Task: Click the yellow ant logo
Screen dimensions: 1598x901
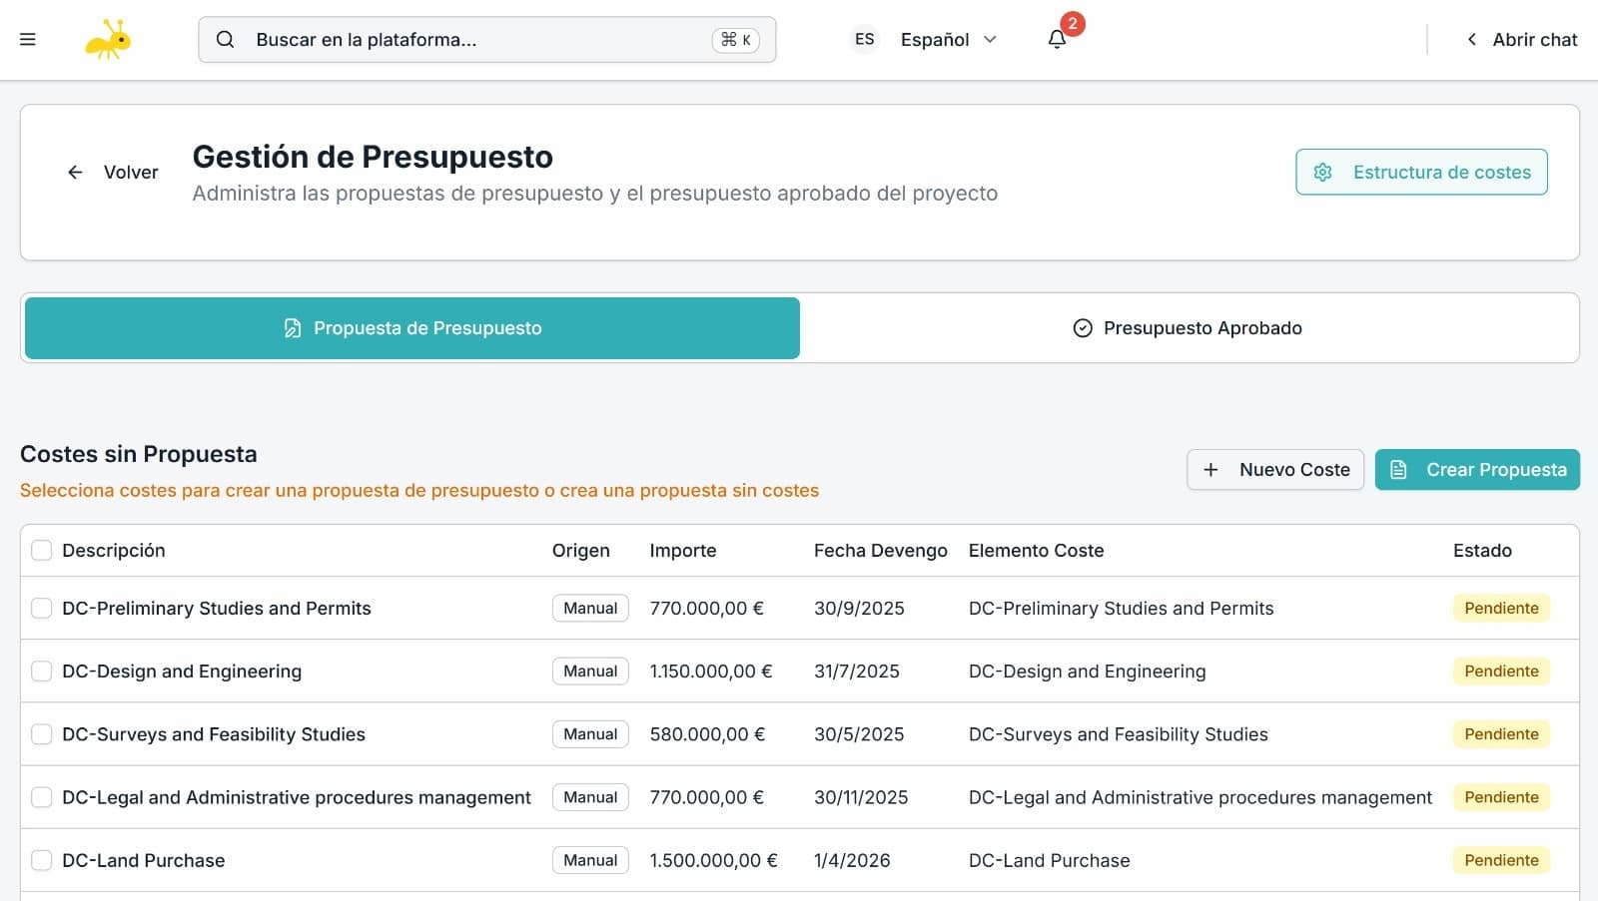Action: pyautogui.click(x=108, y=40)
